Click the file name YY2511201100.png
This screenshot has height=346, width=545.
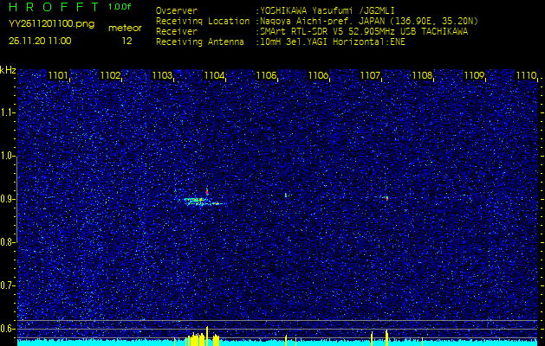click(51, 24)
